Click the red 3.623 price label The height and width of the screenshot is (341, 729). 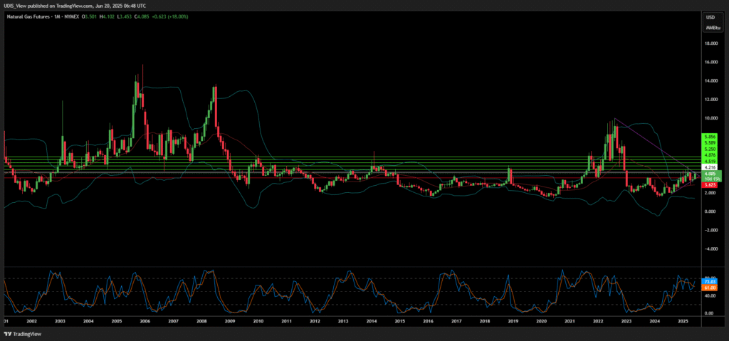[x=710, y=184]
